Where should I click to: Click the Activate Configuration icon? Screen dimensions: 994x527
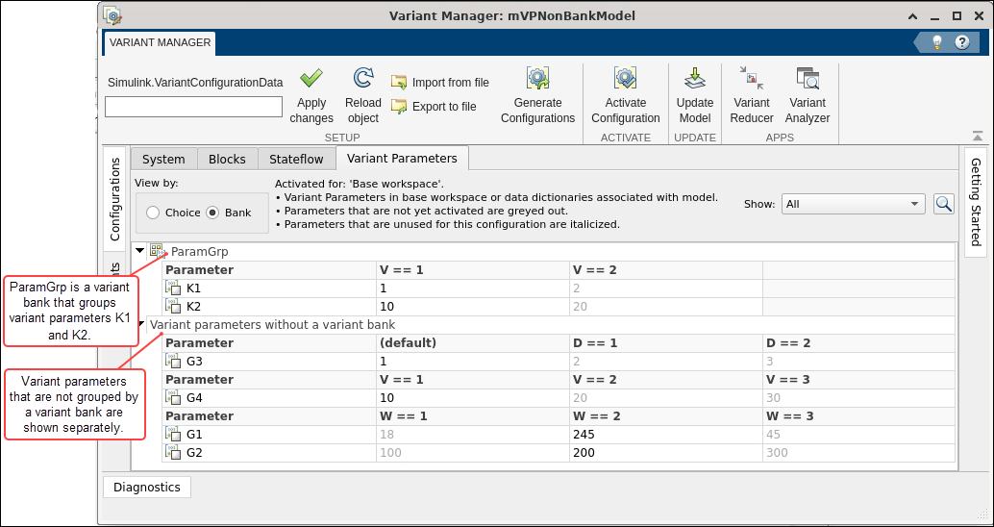(x=625, y=78)
